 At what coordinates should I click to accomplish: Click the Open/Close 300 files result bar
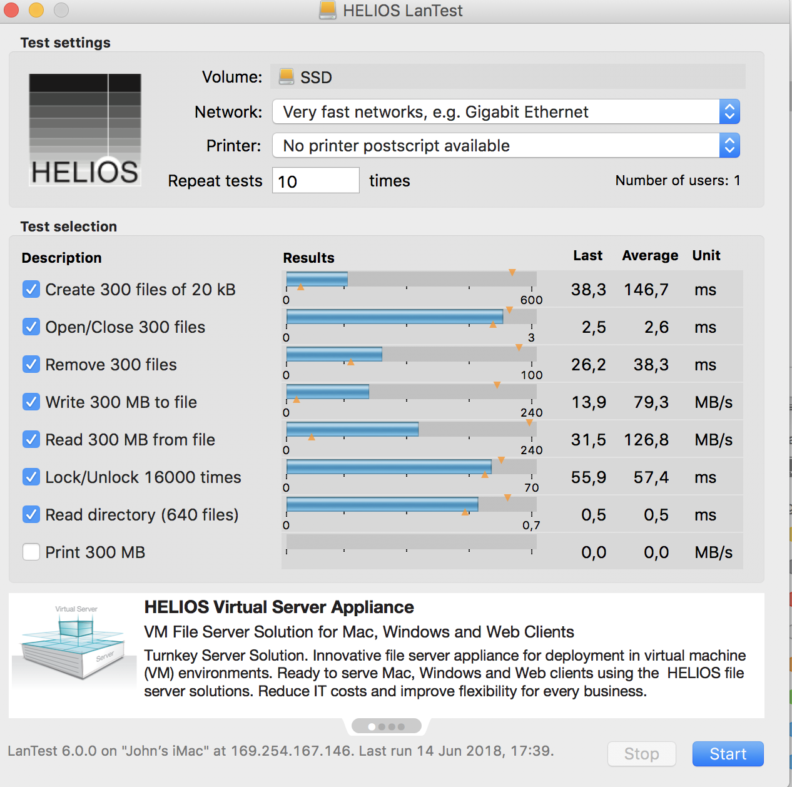(411, 317)
